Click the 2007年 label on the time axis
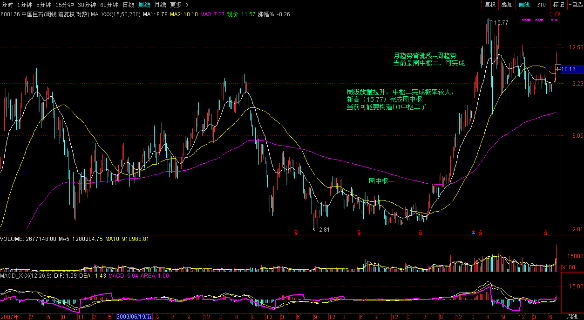 (x=10, y=317)
